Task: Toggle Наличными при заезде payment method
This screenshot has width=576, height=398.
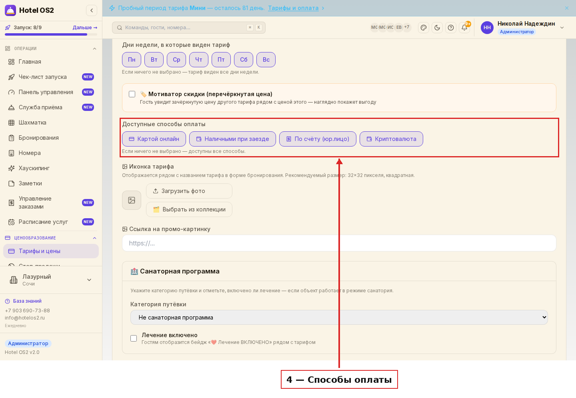Action: click(x=232, y=139)
